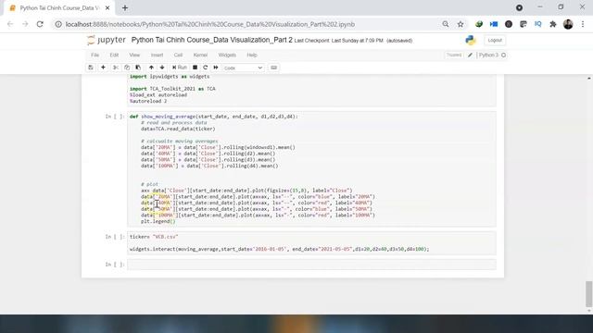Open the Cell menu
This screenshot has width=593, height=333.
tap(178, 55)
